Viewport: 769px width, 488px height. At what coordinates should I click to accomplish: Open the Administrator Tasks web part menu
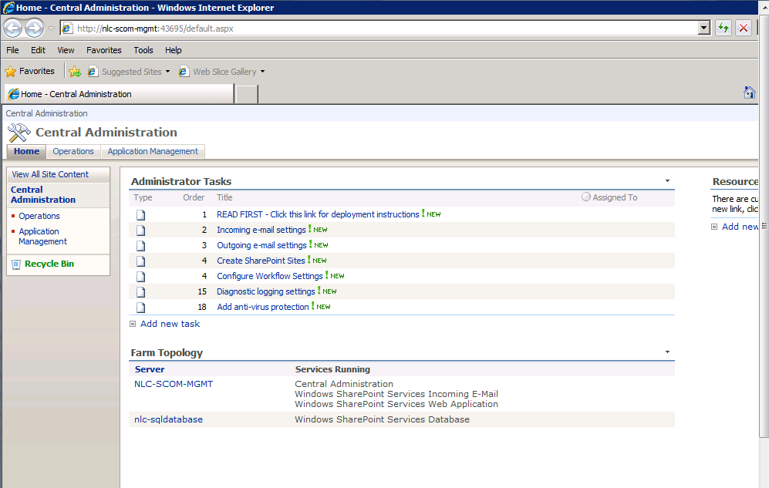coord(666,181)
